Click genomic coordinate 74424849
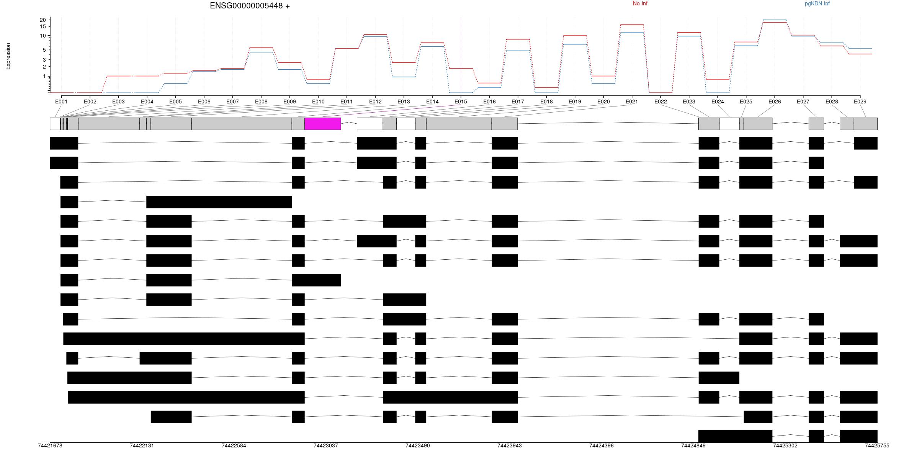Image resolution: width=919 pixels, height=452 pixels. click(x=693, y=446)
